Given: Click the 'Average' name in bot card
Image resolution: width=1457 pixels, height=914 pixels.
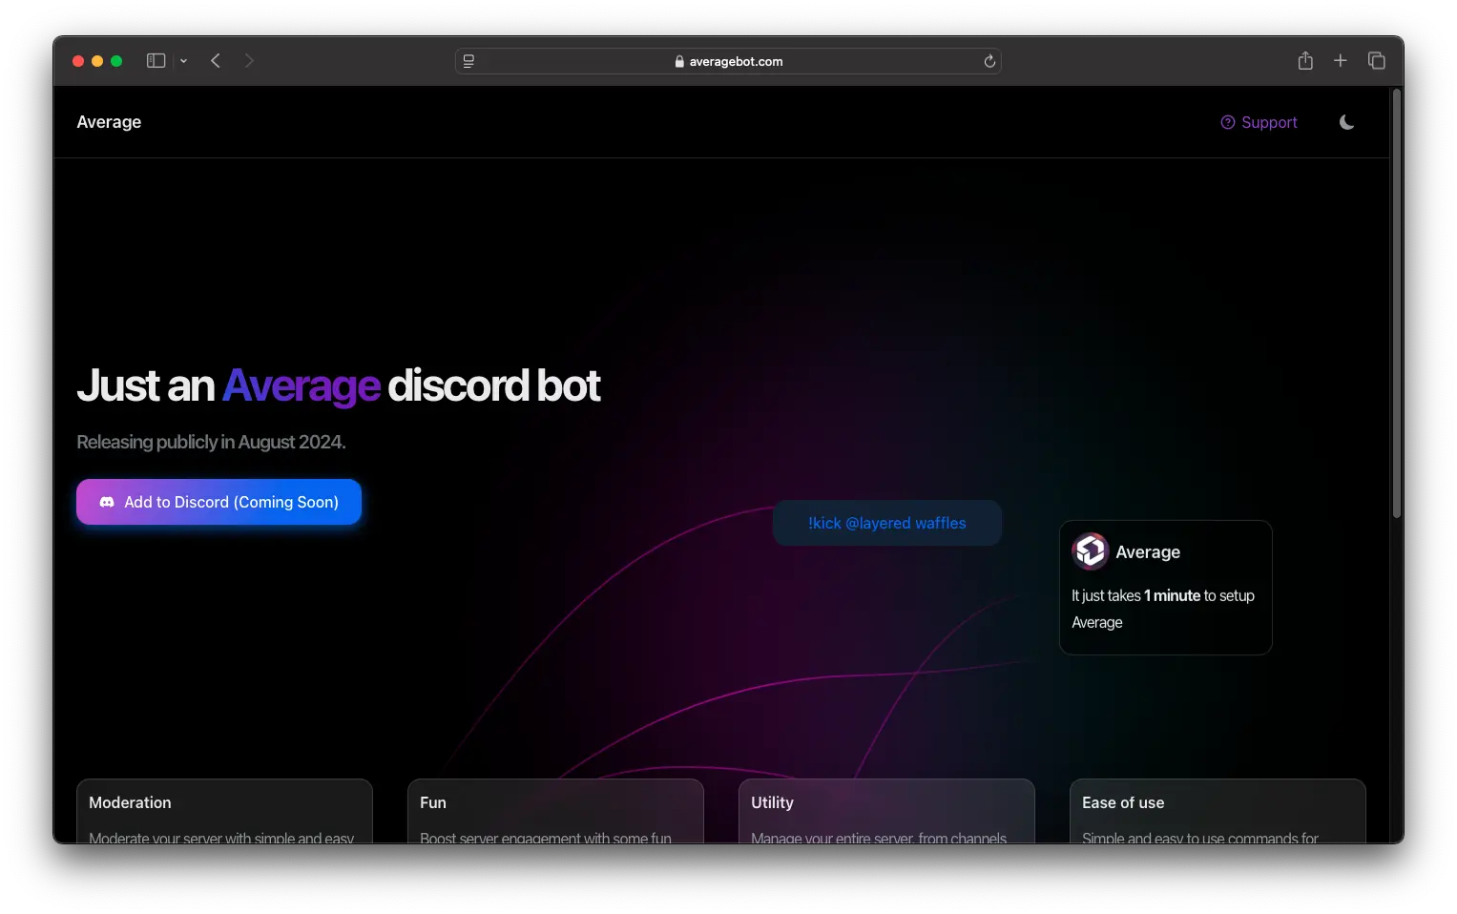Looking at the screenshot, I should point(1148,552).
